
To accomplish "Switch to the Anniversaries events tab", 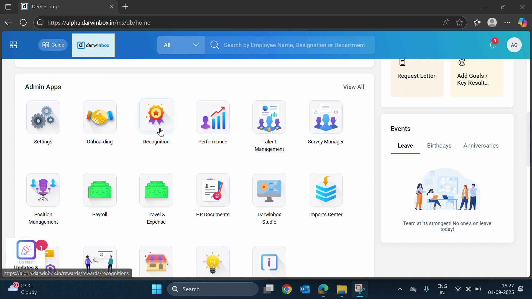I will click(x=481, y=146).
